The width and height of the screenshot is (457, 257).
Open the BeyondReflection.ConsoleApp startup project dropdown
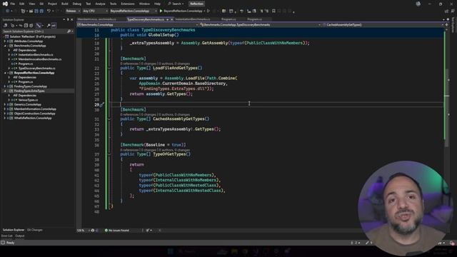(134, 11)
